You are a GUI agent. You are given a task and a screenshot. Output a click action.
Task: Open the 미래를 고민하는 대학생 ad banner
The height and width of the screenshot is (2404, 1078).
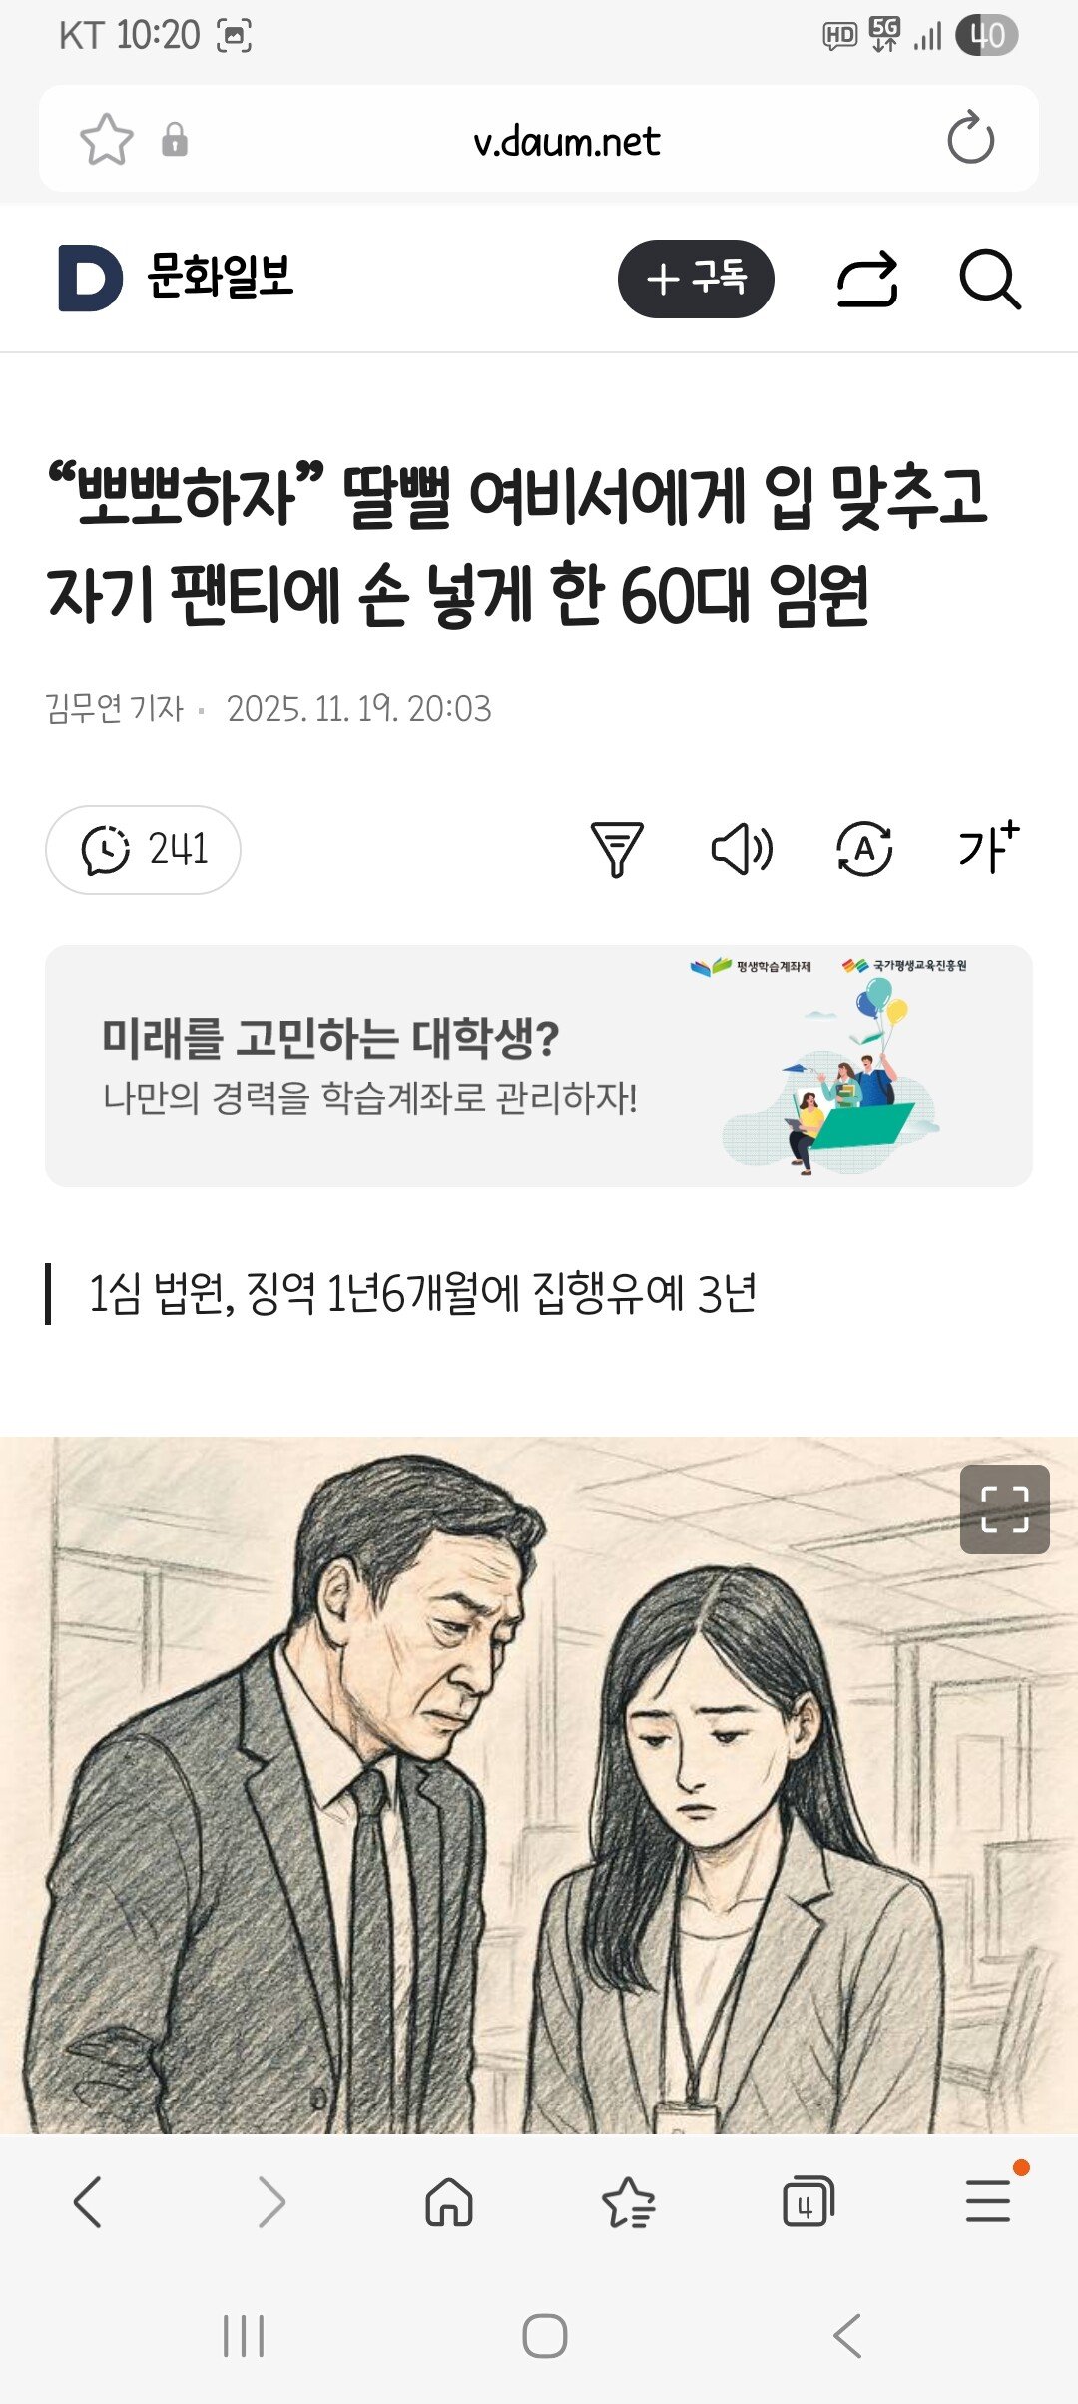[x=539, y=1066]
